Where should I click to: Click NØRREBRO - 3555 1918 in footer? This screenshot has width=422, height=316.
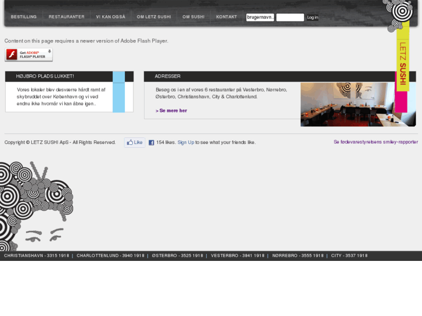click(x=298, y=256)
